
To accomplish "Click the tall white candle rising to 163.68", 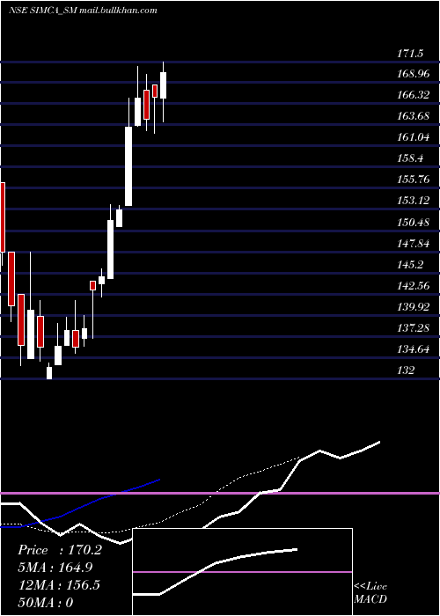I will tap(128, 165).
